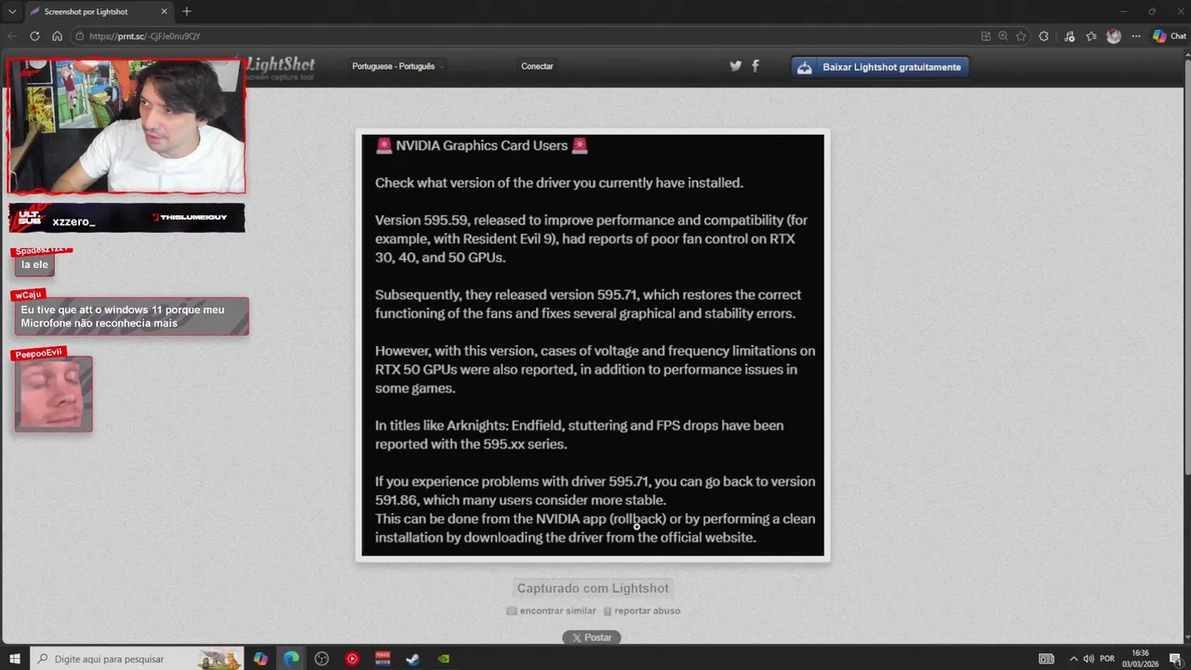The image size is (1191, 670).
Task: Click wCaju's chat message about windows 11
Action: tap(131, 316)
